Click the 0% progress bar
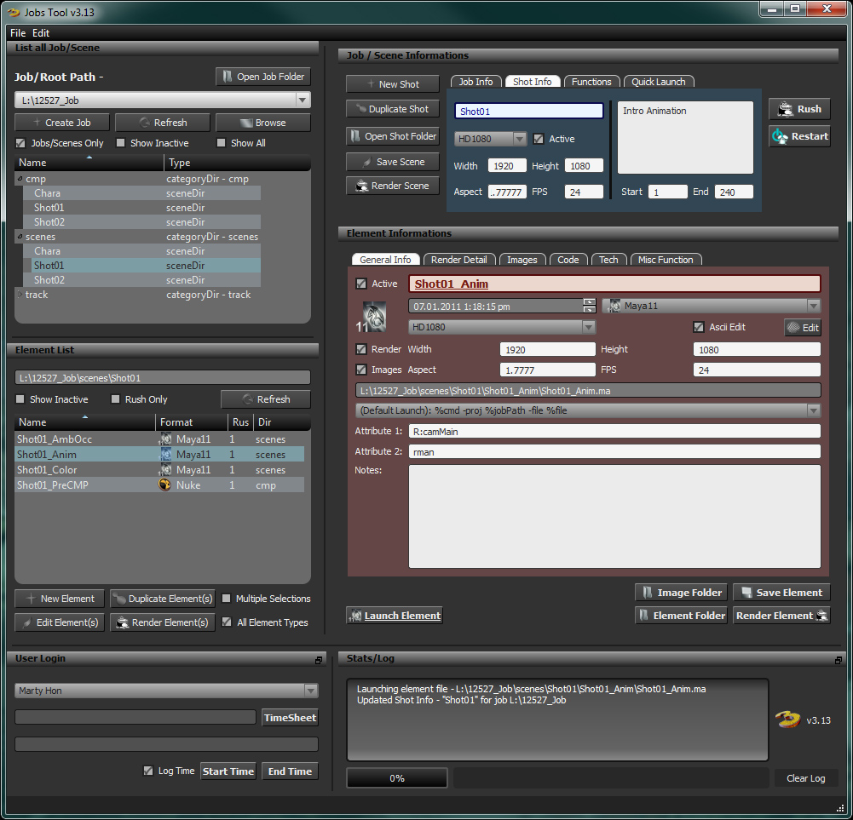The width and height of the screenshot is (853, 820). (397, 778)
